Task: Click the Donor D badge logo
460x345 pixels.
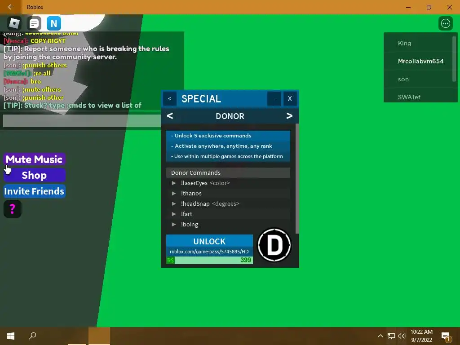Action: click(274, 245)
